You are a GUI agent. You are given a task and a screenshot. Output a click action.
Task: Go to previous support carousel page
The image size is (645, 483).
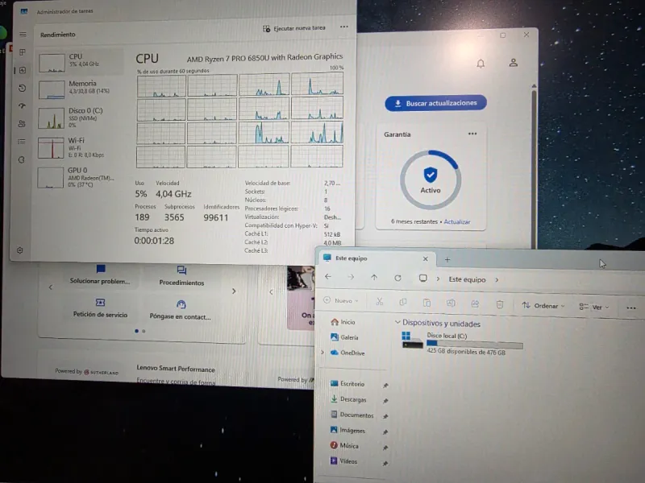pyautogui.click(x=51, y=287)
